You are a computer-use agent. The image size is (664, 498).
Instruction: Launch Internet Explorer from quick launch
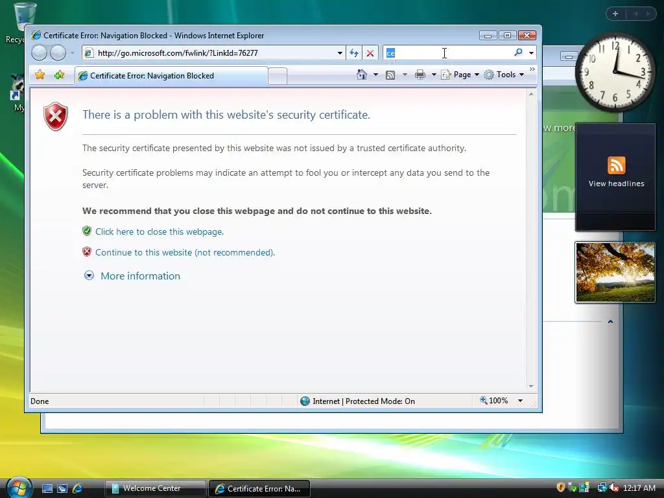pyautogui.click(x=78, y=488)
